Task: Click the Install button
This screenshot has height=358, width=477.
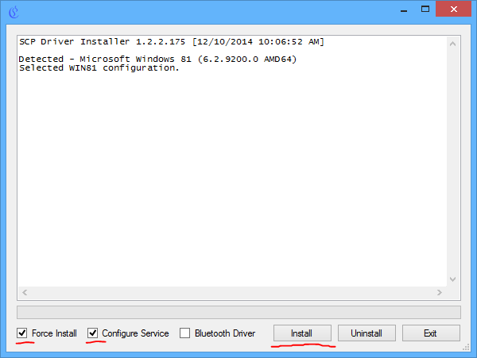Action: [302, 333]
